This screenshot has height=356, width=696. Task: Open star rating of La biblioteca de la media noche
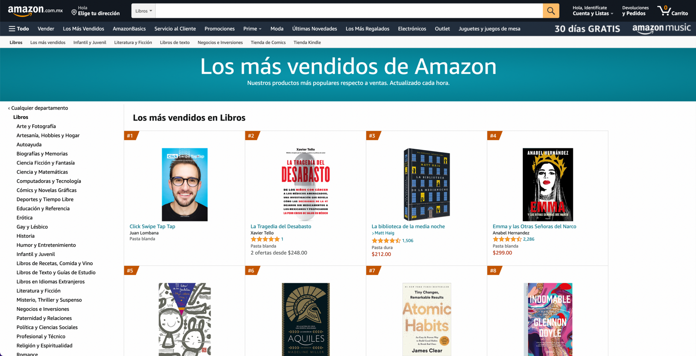386,241
